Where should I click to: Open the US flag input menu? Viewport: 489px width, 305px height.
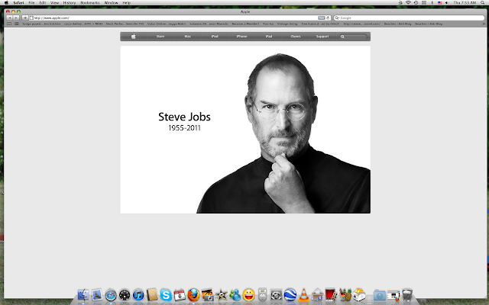(440, 2)
